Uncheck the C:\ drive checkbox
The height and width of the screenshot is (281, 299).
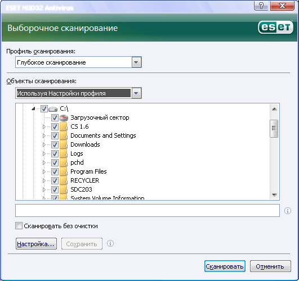pyautogui.click(x=44, y=109)
